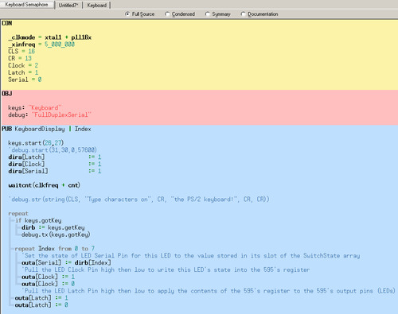
Task: Click the 'Pull the LED Latch Pin high' comment
Action: pos(209,291)
